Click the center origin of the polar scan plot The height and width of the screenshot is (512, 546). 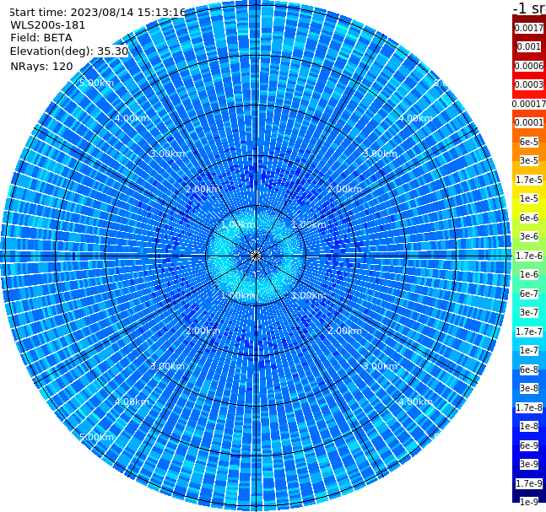(256, 256)
